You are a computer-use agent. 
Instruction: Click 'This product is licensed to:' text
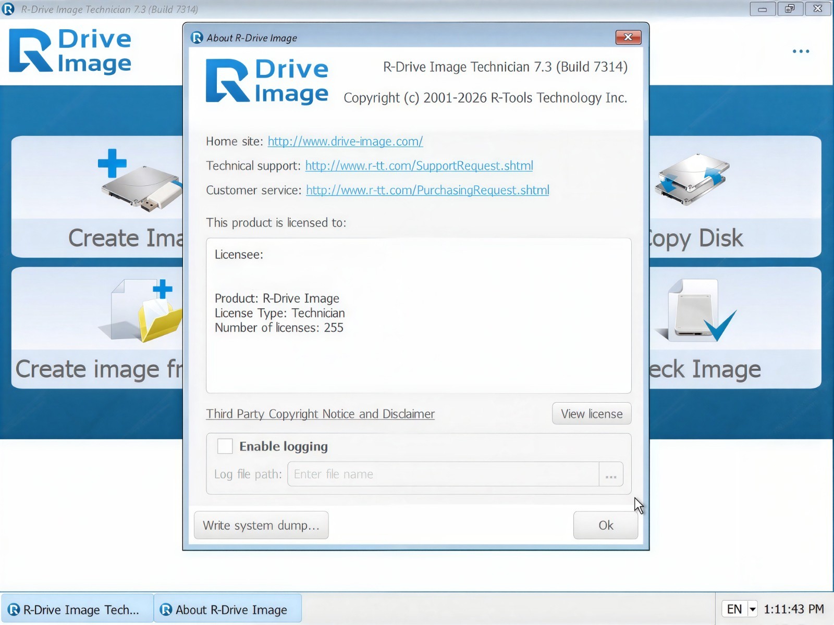pyautogui.click(x=276, y=222)
